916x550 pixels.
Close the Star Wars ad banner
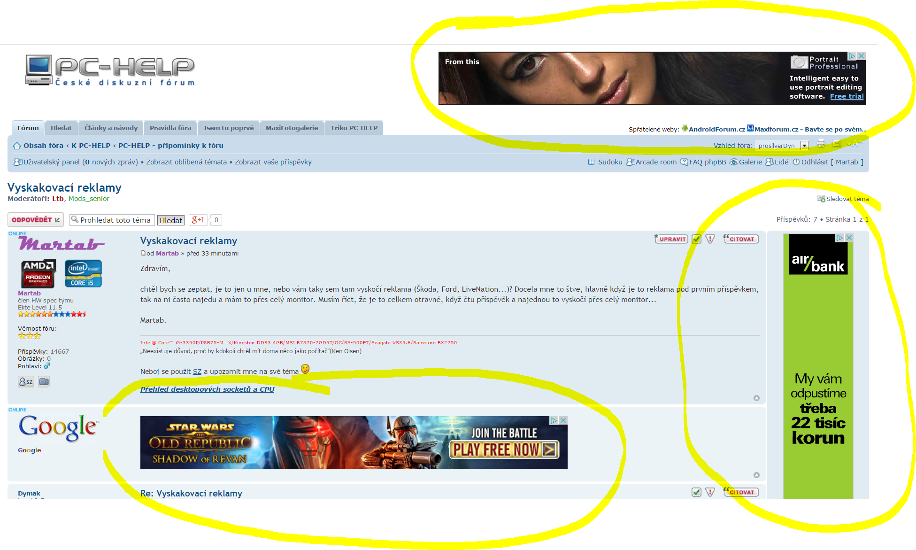pyautogui.click(x=563, y=420)
